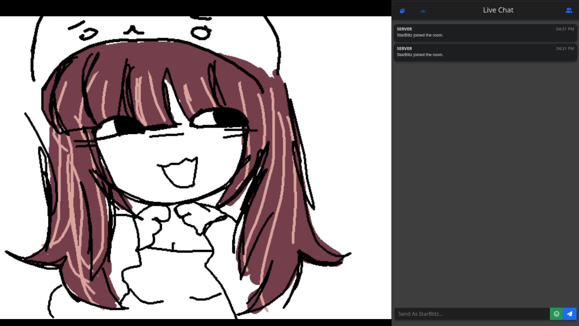Viewport: 579px width, 326px height.
Task: Click the stacked squares icon in chat header
Action: click(402, 11)
